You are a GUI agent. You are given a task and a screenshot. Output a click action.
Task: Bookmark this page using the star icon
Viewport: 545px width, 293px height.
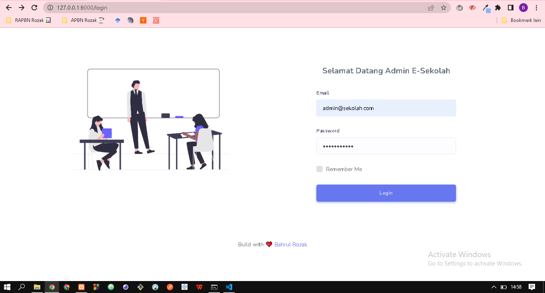444,7
